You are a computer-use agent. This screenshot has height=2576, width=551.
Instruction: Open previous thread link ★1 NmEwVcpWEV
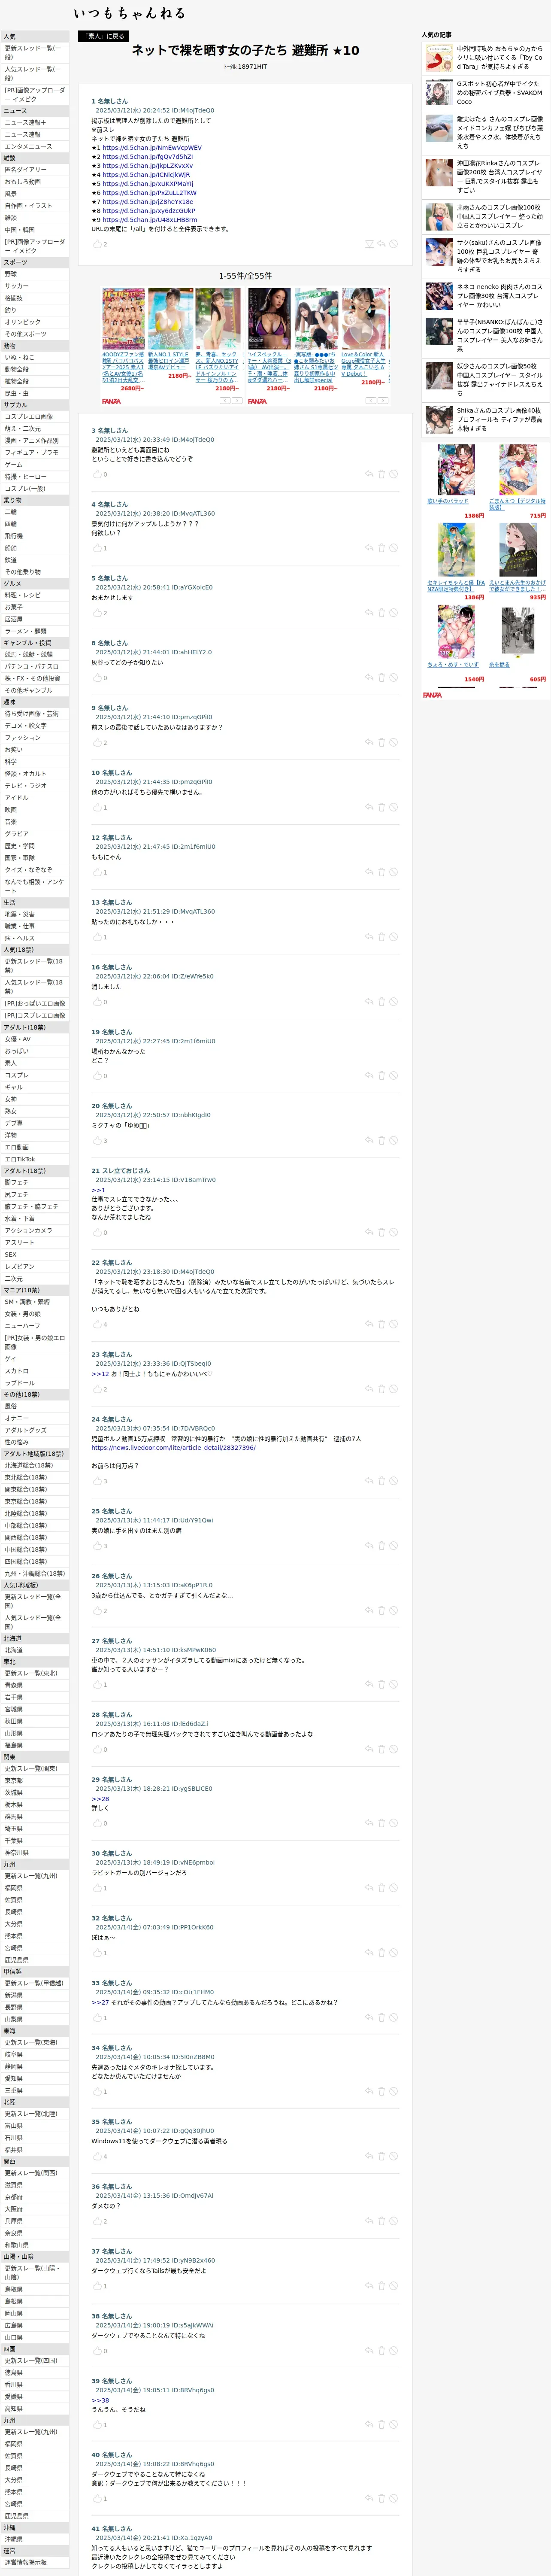151,148
